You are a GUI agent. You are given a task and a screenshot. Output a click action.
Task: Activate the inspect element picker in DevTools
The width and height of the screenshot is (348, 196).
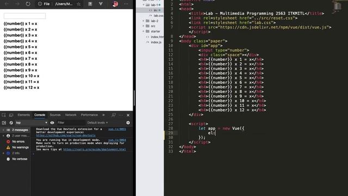4,115
